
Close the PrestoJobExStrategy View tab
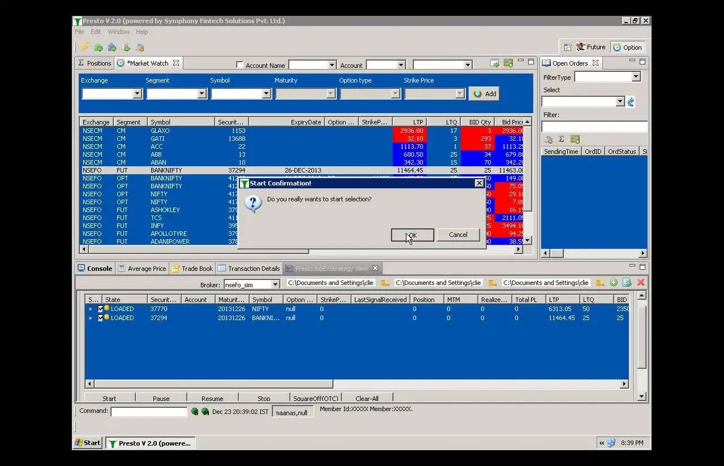375,268
